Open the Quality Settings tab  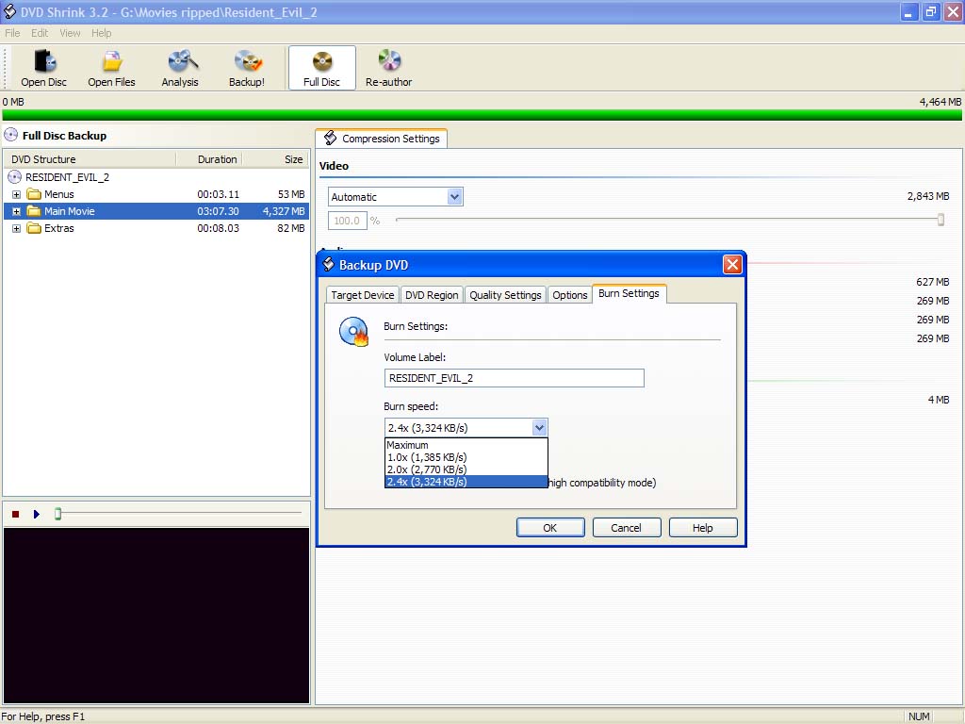(x=505, y=295)
